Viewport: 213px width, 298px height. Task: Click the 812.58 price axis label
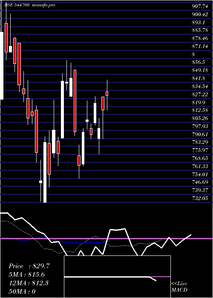200,110
